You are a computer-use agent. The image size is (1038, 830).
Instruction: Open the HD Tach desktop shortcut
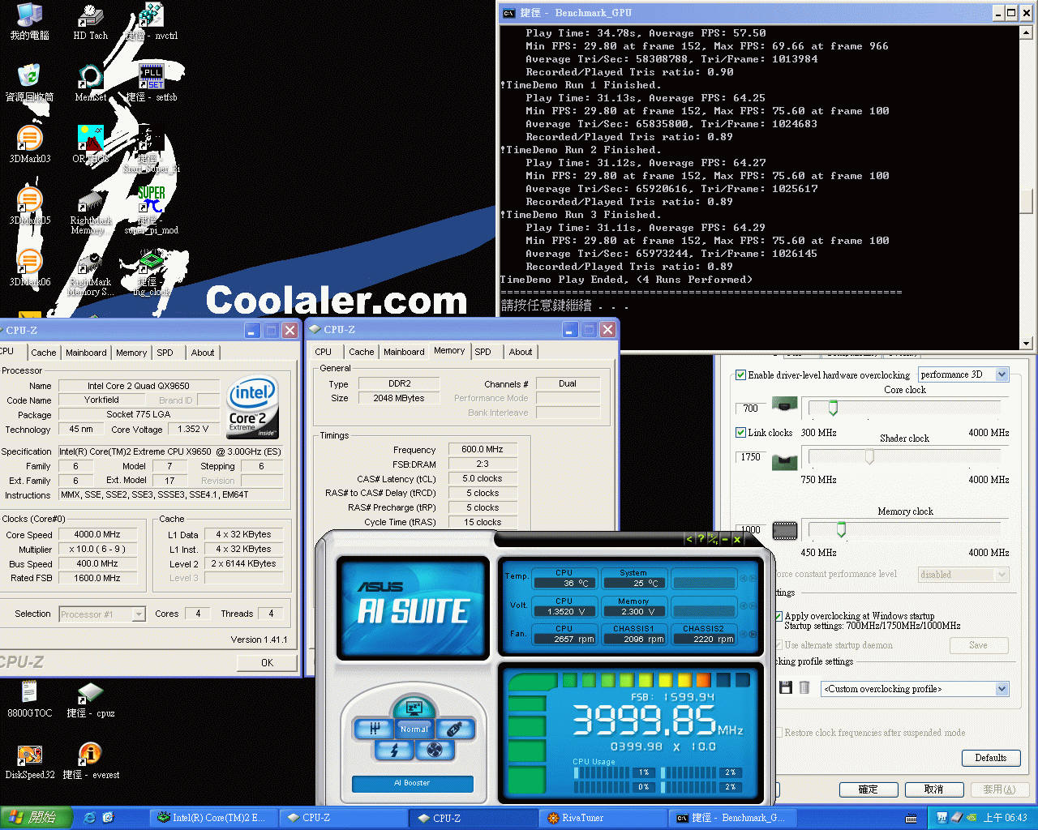pos(90,22)
